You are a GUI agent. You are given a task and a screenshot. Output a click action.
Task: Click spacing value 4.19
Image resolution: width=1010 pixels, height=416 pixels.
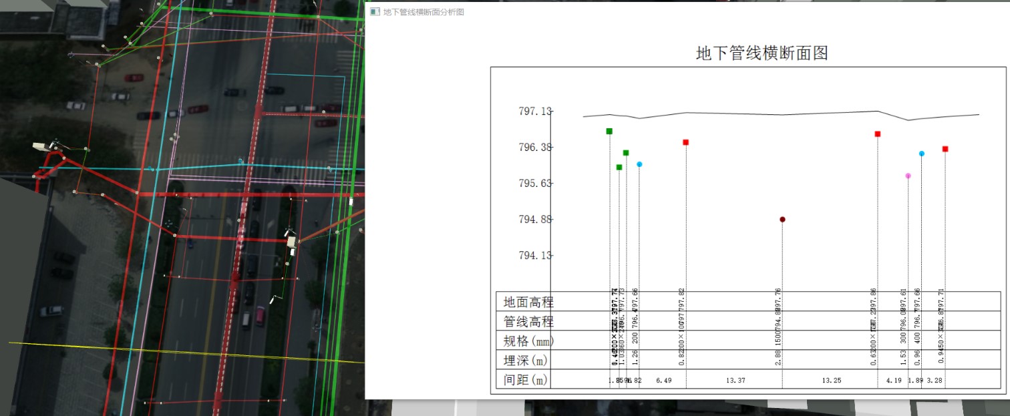click(894, 381)
